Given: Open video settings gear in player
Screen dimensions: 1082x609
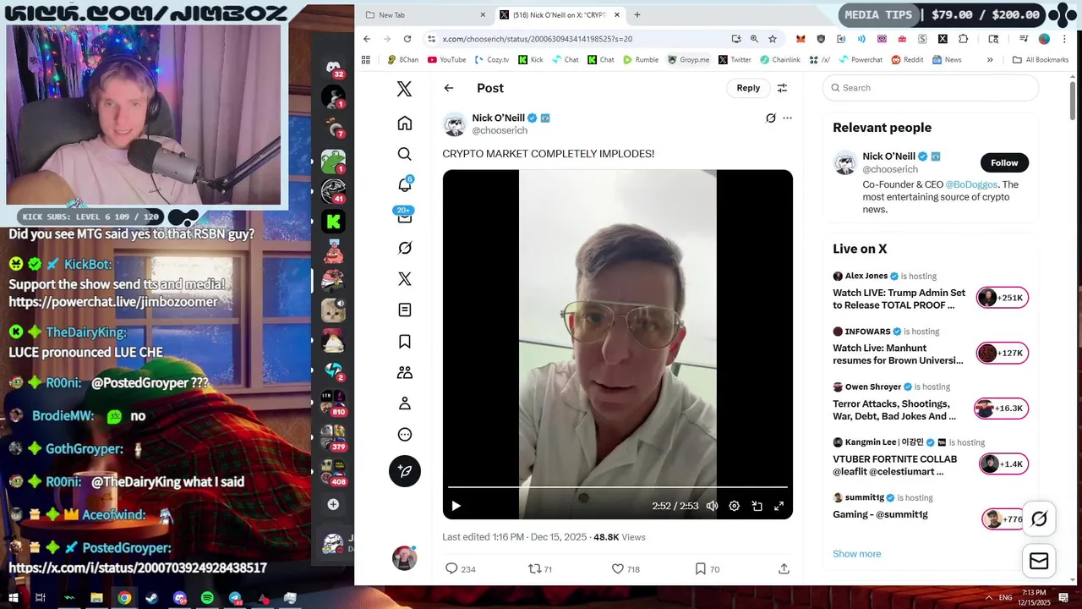Looking at the screenshot, I should point(735,506).
